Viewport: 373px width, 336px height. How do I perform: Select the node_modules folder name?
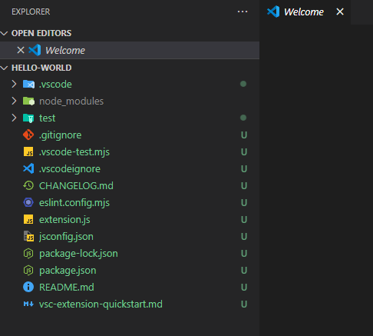coord(71,101)
